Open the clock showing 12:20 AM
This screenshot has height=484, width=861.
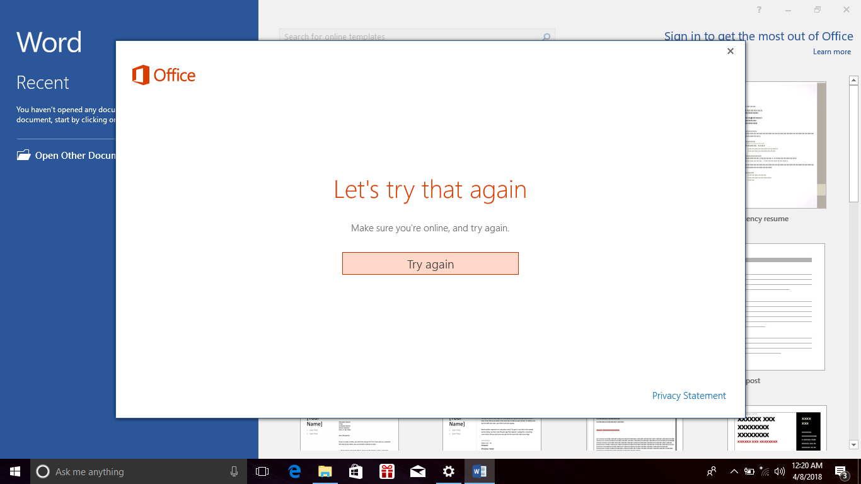pyautogui.click(x=807, y=471)
